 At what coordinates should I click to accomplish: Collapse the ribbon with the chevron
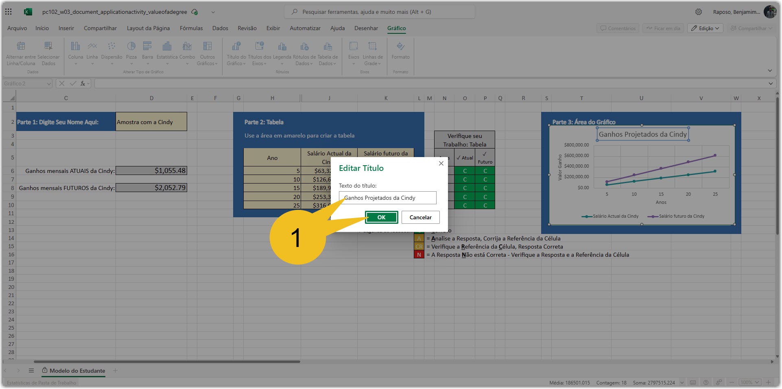tap(770, 70)
